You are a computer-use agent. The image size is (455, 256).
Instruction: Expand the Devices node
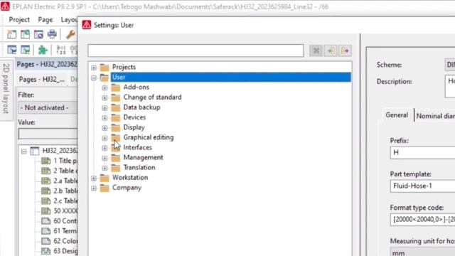tap(105, 118)
